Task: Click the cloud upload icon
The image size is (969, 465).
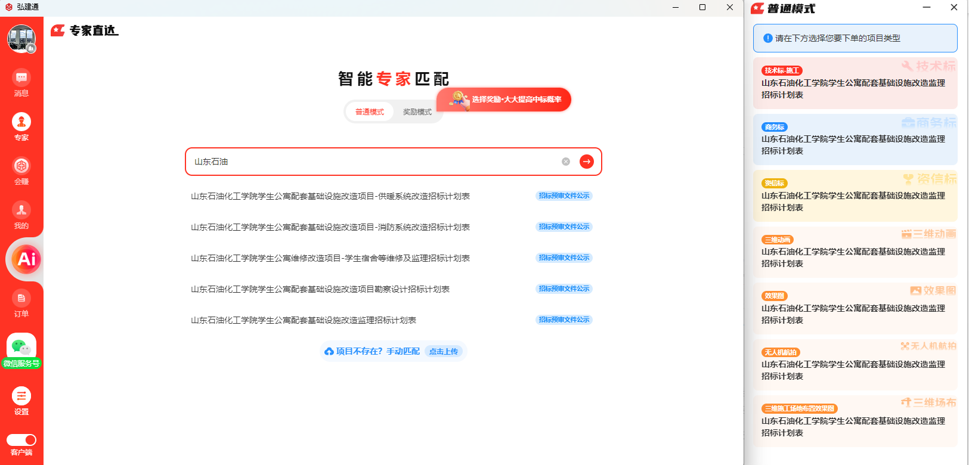Action: (329, 352)
